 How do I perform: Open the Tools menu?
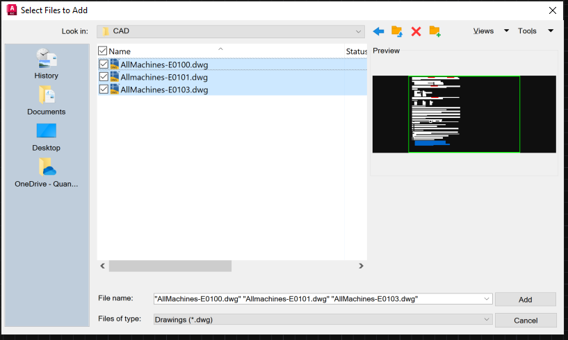(527, 31)
